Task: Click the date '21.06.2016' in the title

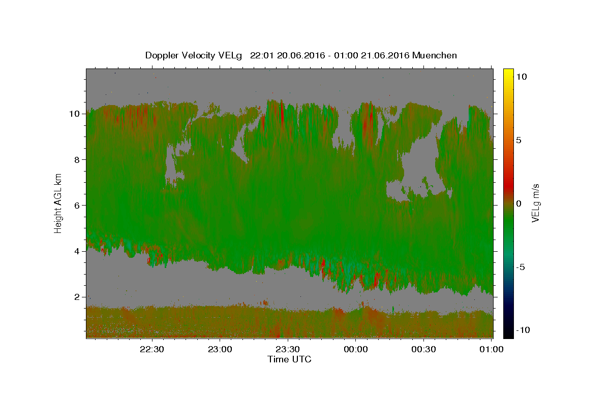Action: tap(384, 55)
